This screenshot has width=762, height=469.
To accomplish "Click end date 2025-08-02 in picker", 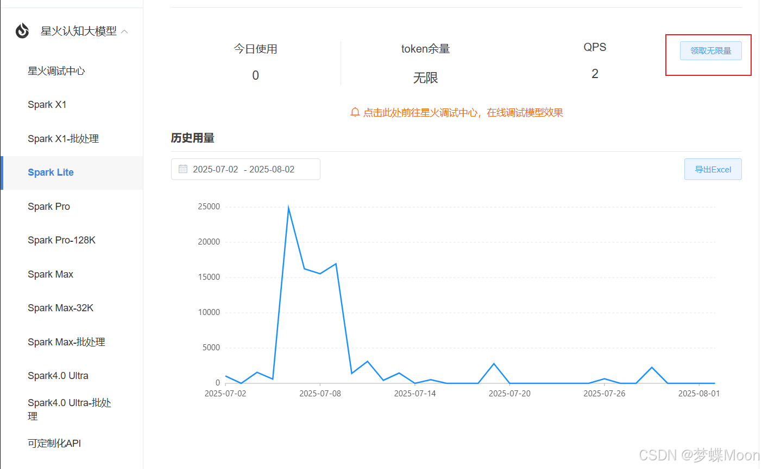I will point(272,169).
